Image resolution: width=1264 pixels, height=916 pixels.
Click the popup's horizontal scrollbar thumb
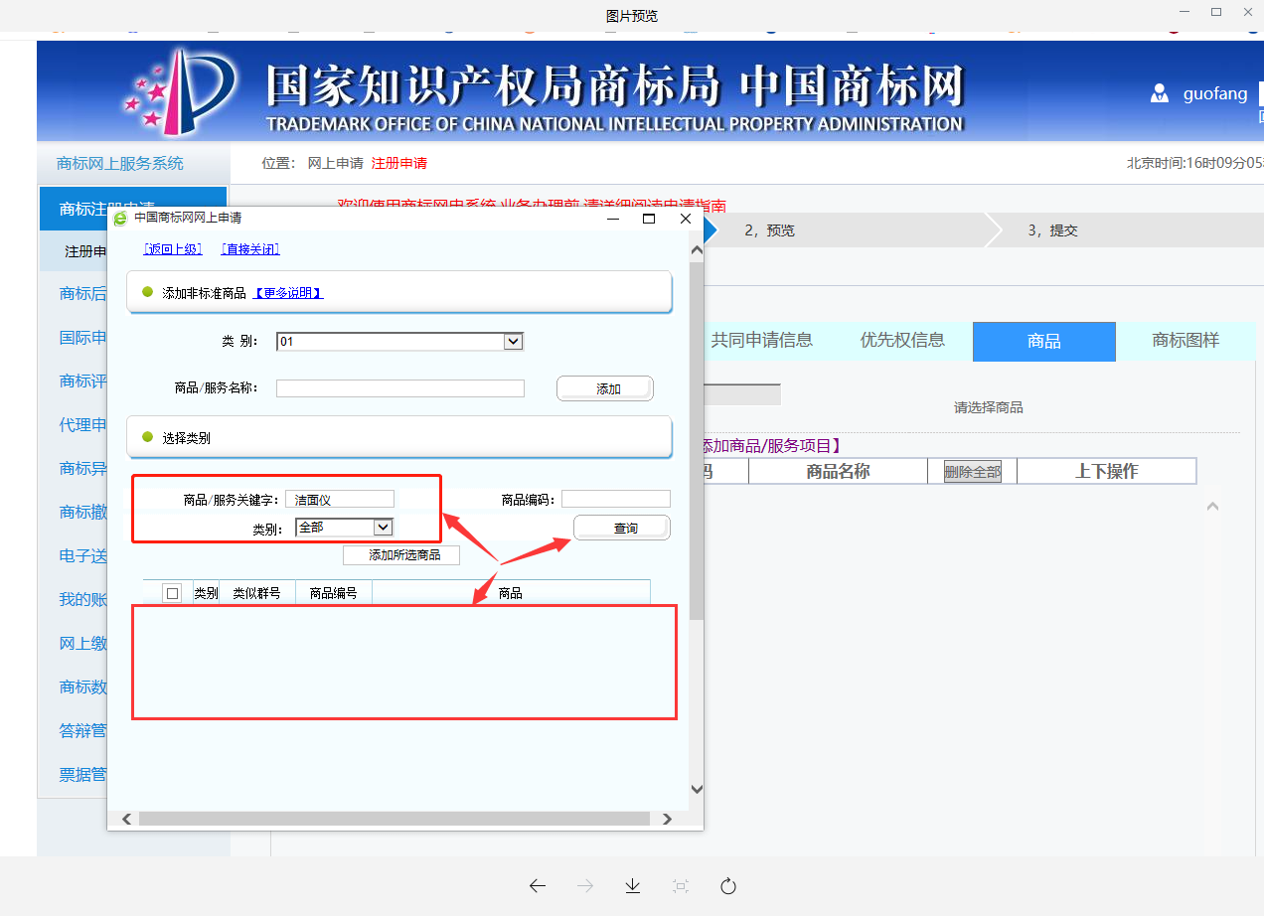[394, 820]
